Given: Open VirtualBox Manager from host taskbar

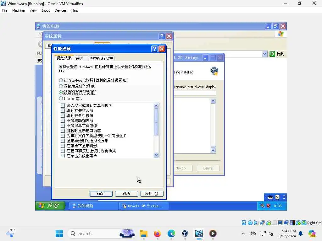Looking at the screenshot, I should click(x=185, y=233).
